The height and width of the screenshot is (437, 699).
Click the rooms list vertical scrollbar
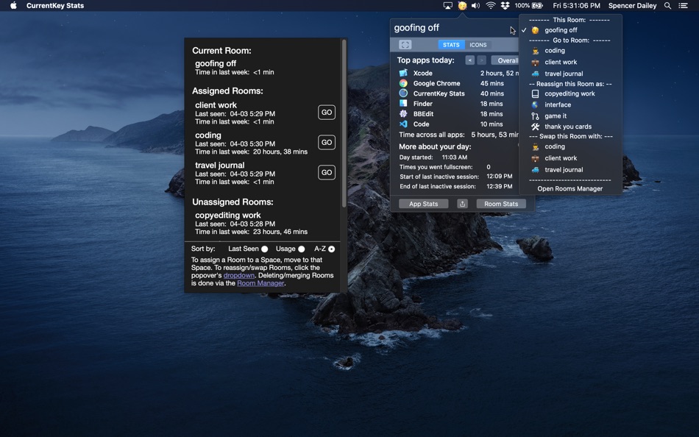[x=344, y=125]
